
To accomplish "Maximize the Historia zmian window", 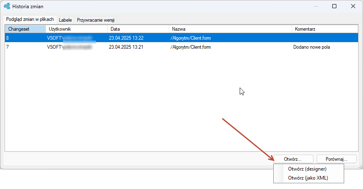I will 334,6.
